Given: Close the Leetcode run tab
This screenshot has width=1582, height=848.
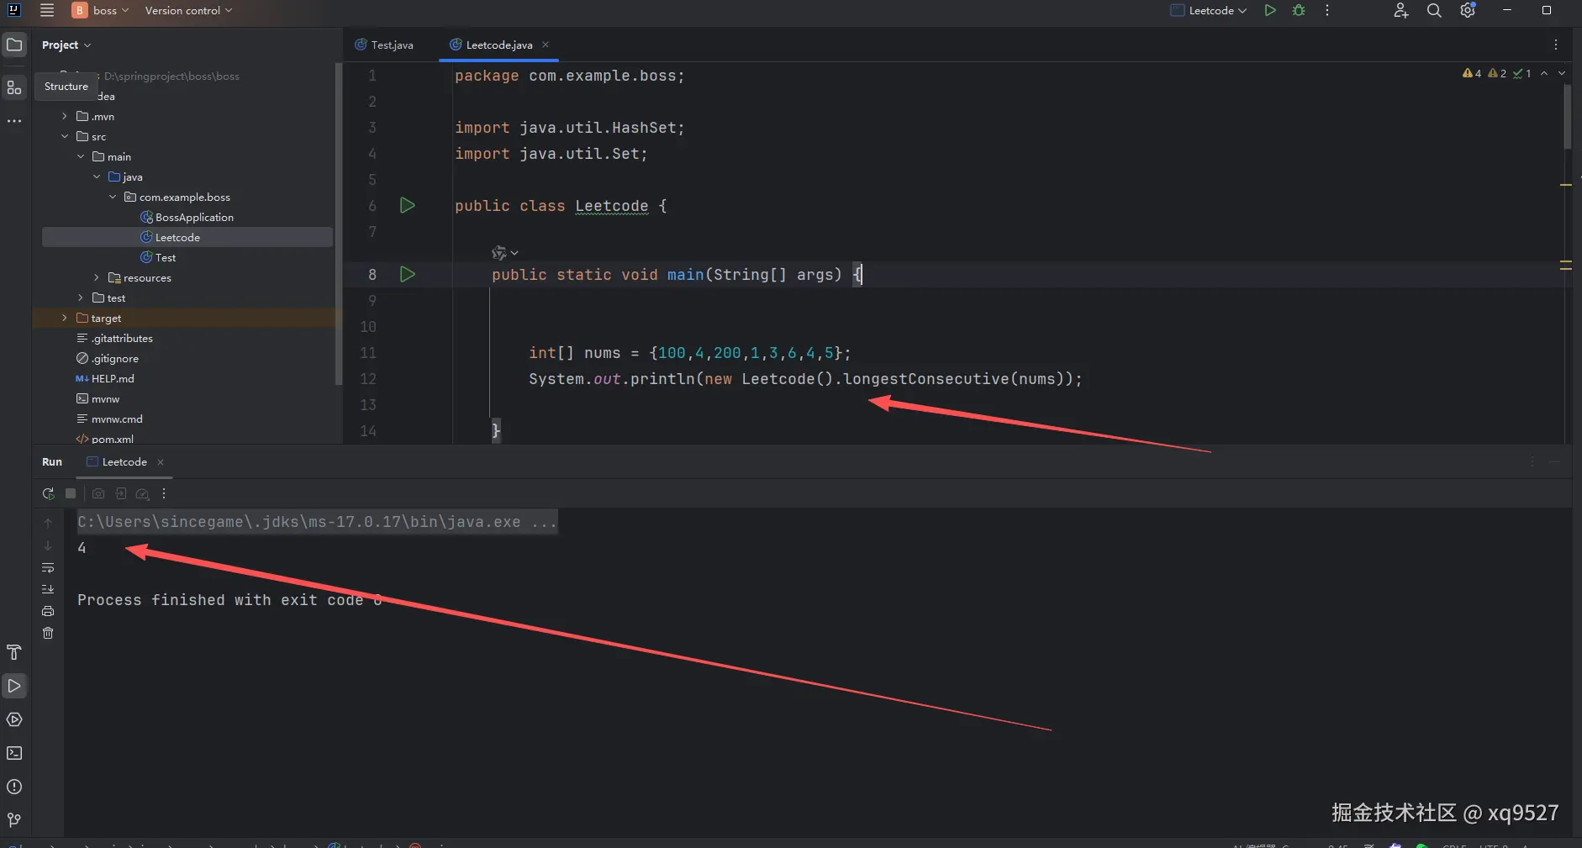Looking at the screenshot, I should tap(161, 461).
